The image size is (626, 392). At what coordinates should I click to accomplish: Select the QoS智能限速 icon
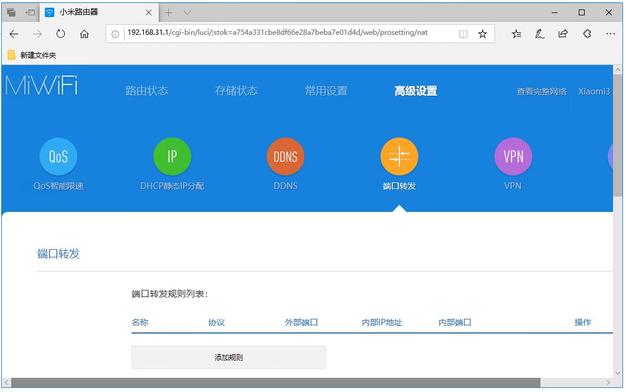[58, 156]
